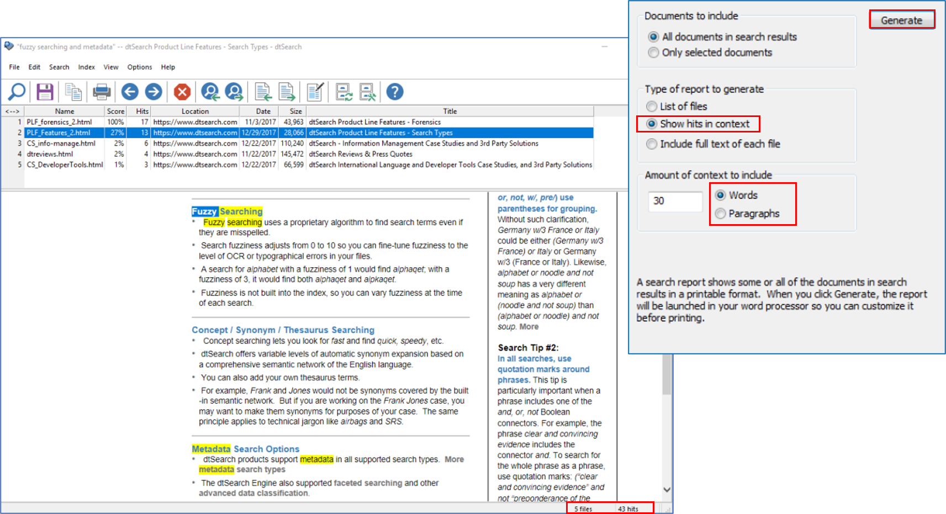946x514 pixels.
Task: Open the View menu
Action: (x=111, y=67)
